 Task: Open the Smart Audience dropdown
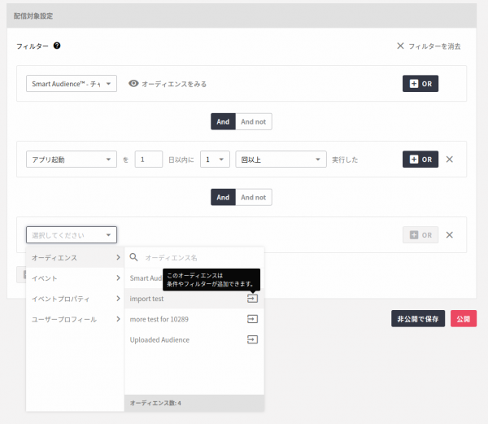click(x=72, y=84)
